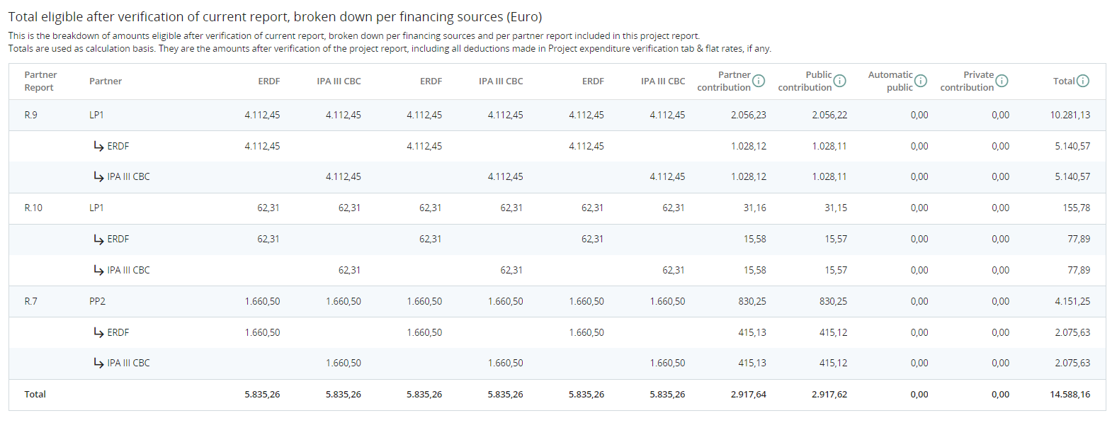Click the PP2 partner cell
The image size is (1117, 423).
pos(97,301)
